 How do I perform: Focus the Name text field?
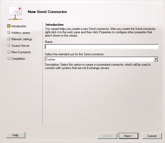102,47
